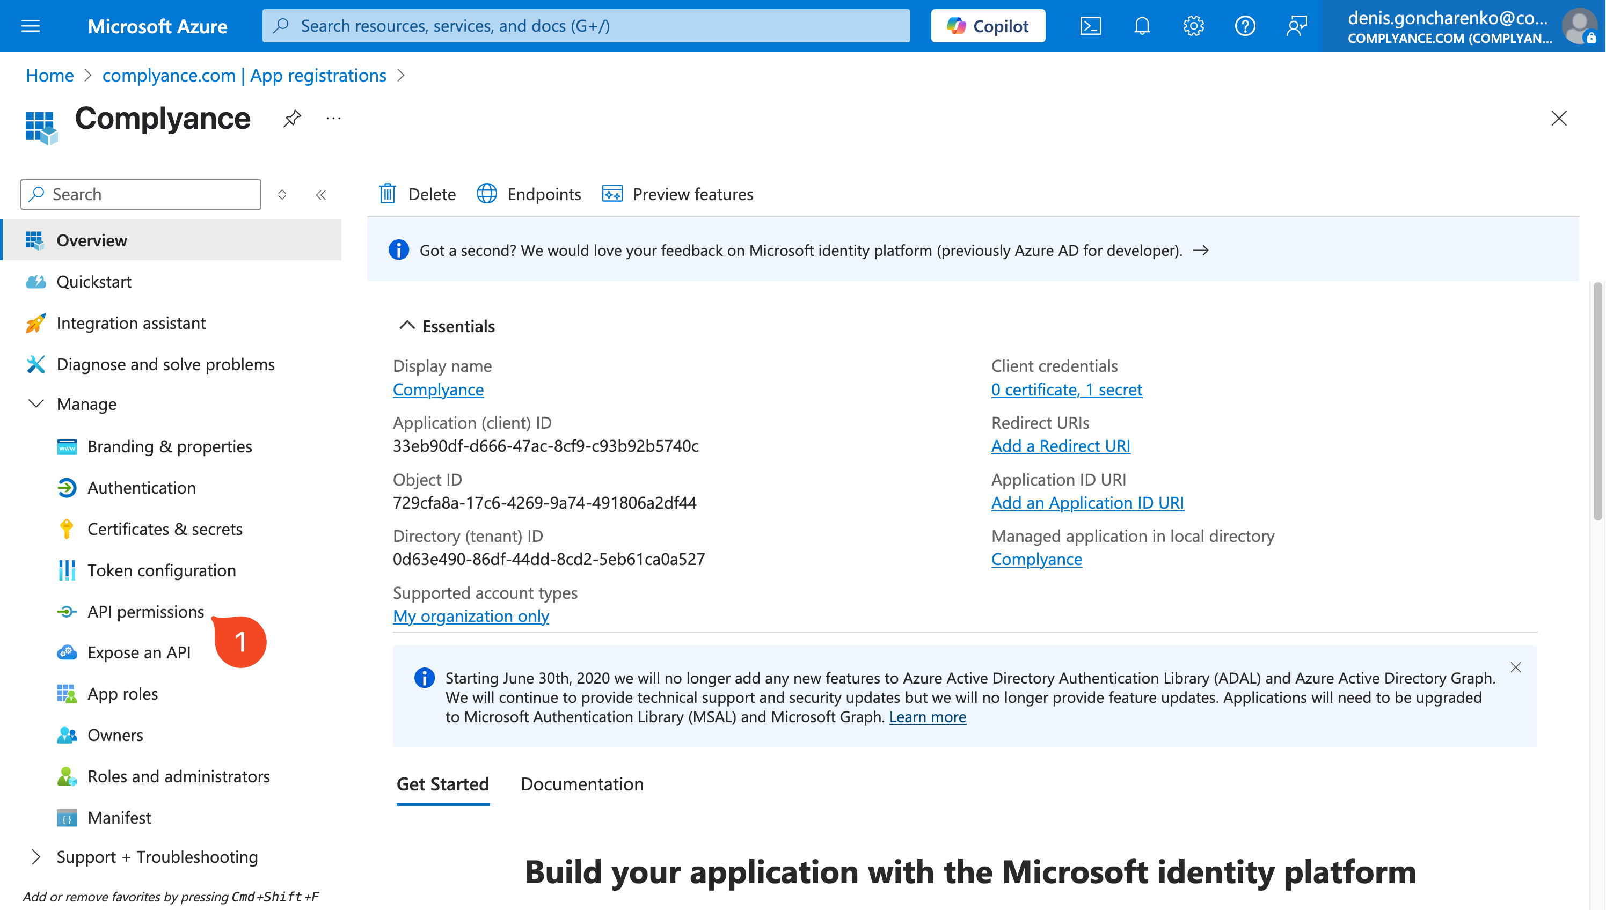Viewport: 1606px width, 910px height.
Task: Click the page vertical scrollbar
Action: pos(1597,401)
